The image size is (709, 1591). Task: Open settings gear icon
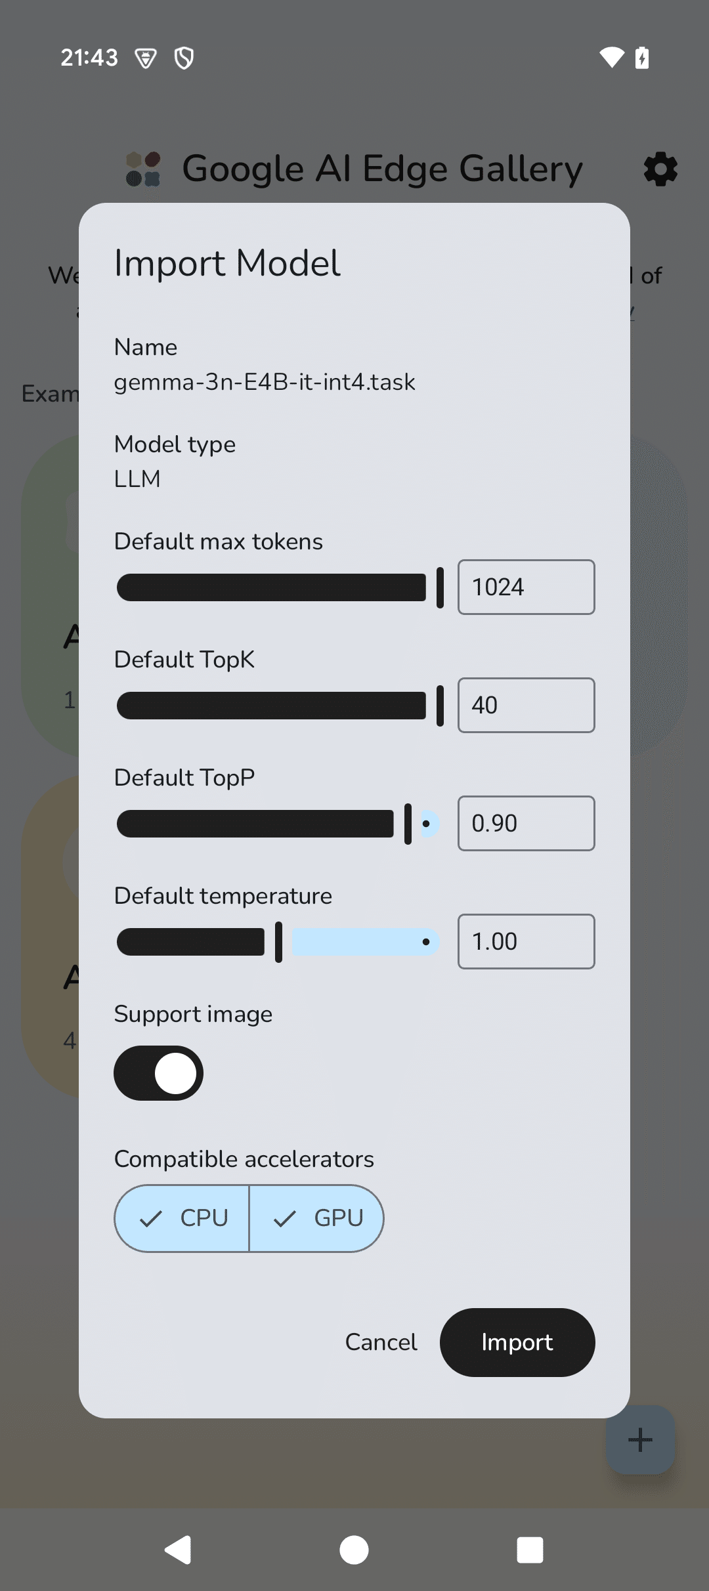[x=660, y=169]
